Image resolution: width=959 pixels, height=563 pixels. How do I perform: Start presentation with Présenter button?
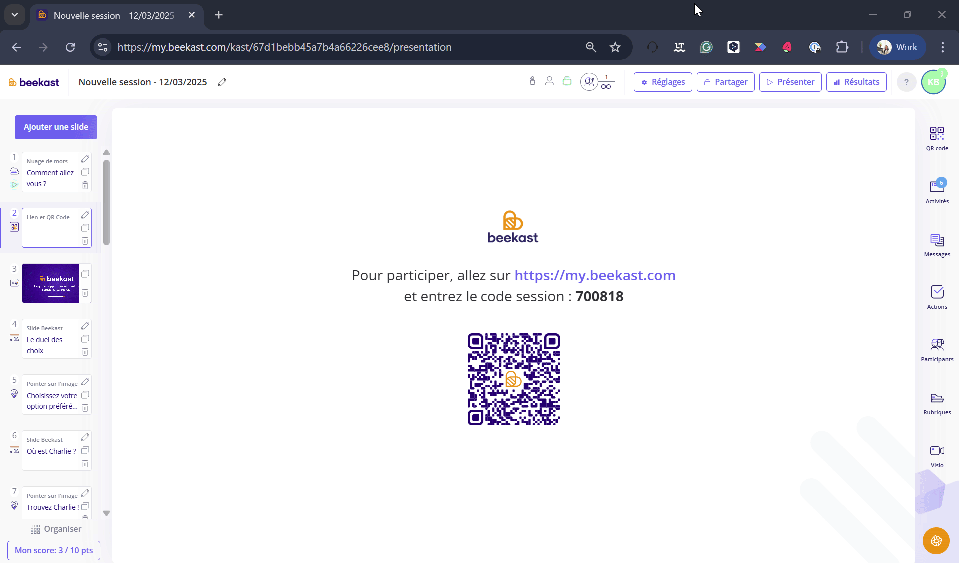click(790, 82)
